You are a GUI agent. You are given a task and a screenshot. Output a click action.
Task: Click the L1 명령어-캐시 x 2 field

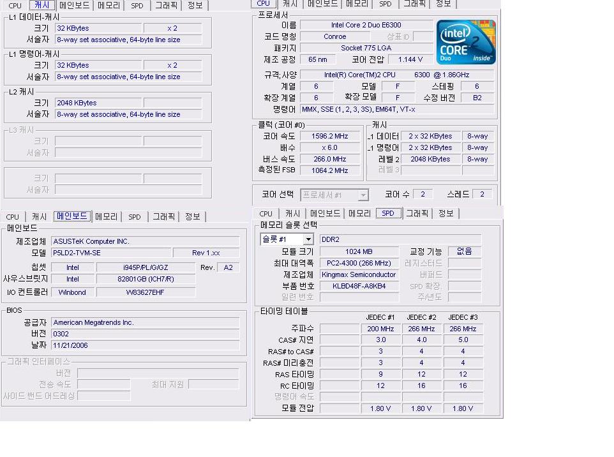click(x=172, y=65)
